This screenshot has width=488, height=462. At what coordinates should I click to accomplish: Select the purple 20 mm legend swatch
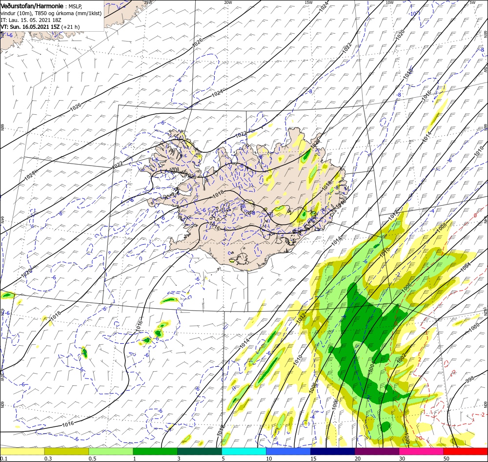(x=377, y=451)
